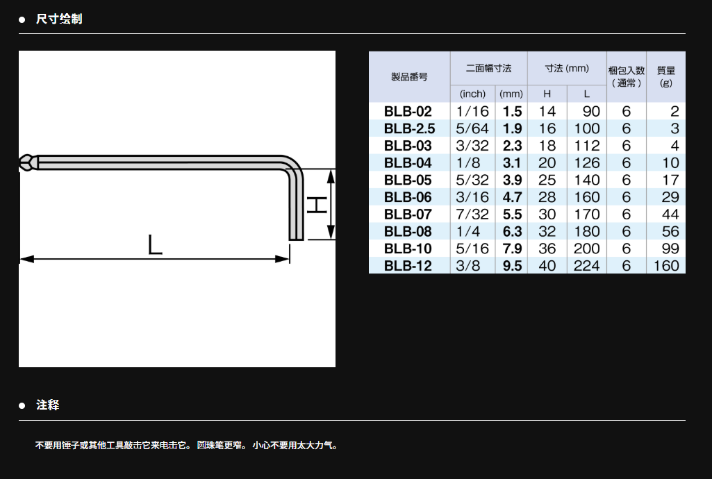Click the 梱包入数 column header
712x479 pixels.
626,76
